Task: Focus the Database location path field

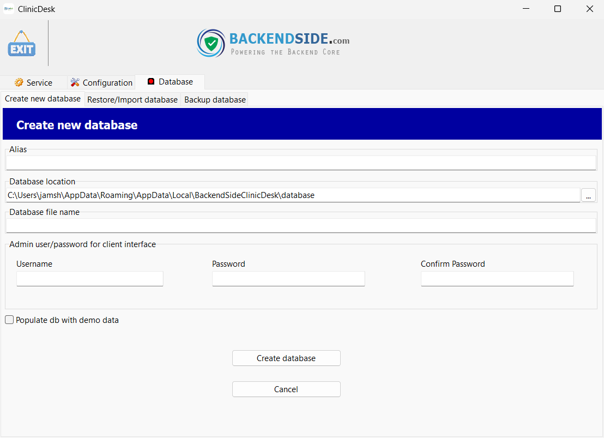Action: tap(293, 195)
